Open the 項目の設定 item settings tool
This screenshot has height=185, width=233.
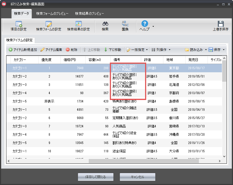point(19,26)
